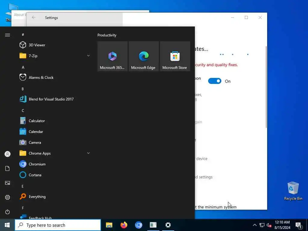Click the muted volume tray icon
Image resolution: width=308 pixels, height=231 pixels.
click(269, 225)
